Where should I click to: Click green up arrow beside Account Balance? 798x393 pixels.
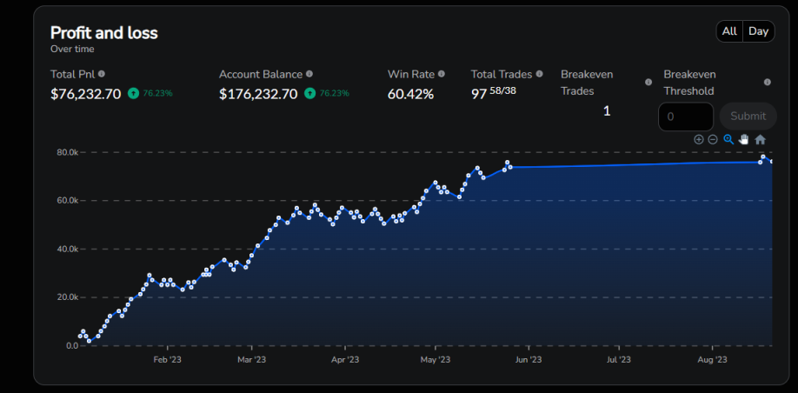(x=309, y=93)
